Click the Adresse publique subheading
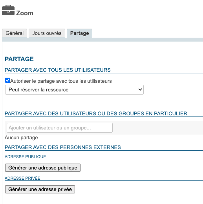This screenshot has height=204, width=203. [25, 157]
